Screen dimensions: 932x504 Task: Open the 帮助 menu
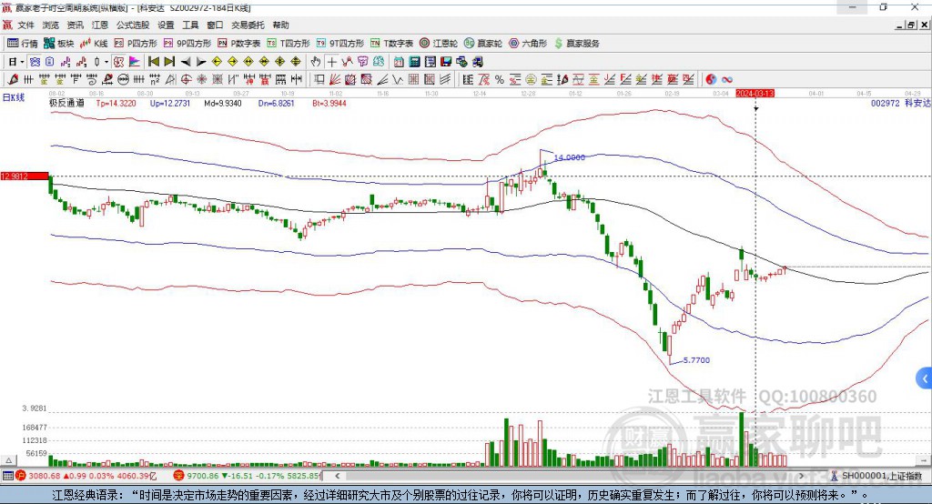(280, 25)
